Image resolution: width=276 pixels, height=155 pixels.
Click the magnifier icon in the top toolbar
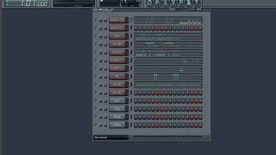pos(181,3)
